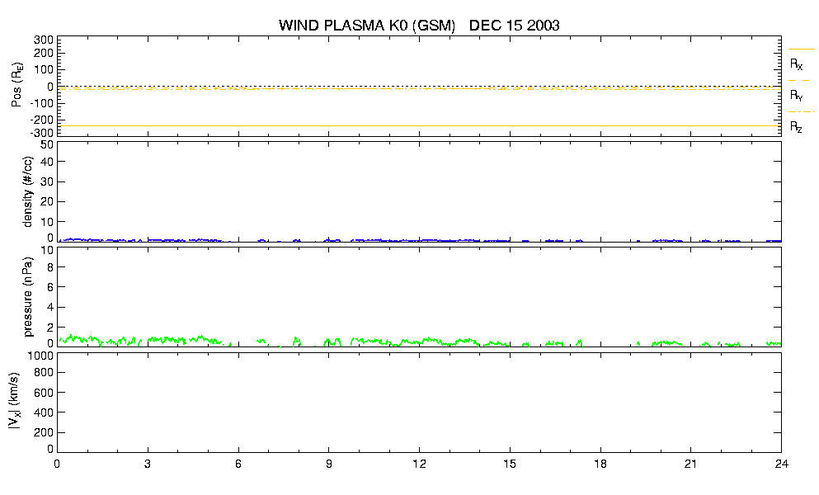Click the 300 tick on position axis
819x495 pixels.
click(44, 40)
